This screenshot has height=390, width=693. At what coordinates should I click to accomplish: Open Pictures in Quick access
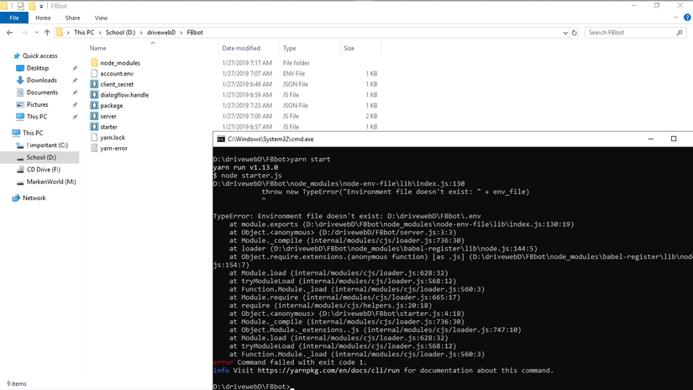[37, 105]
